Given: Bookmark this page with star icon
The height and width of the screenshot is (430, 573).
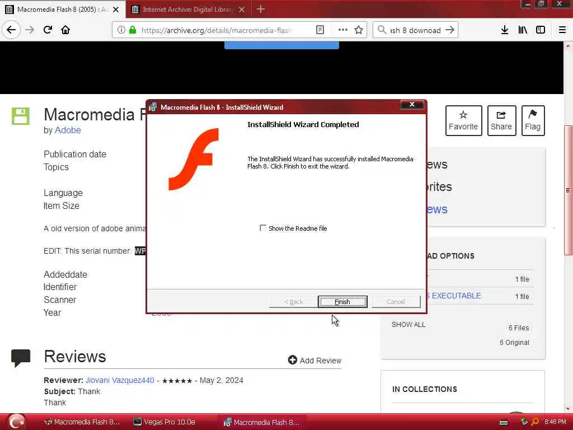Looking at the screenshot, I should pyautogui.click(x=359, y=30).
